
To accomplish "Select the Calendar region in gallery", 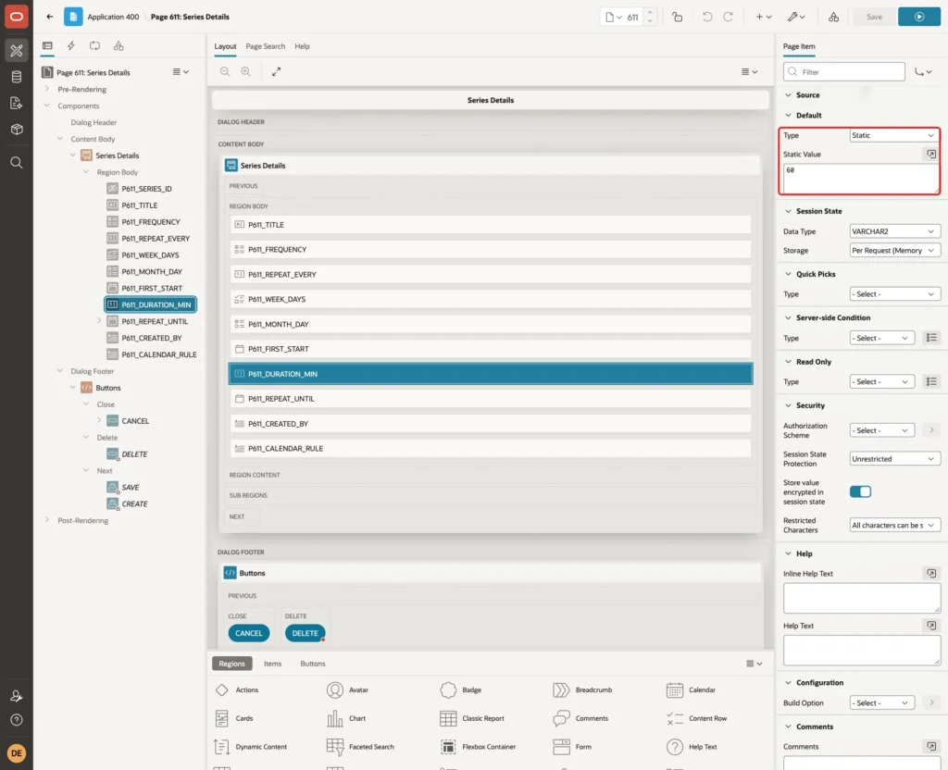I will coord(690,689).
